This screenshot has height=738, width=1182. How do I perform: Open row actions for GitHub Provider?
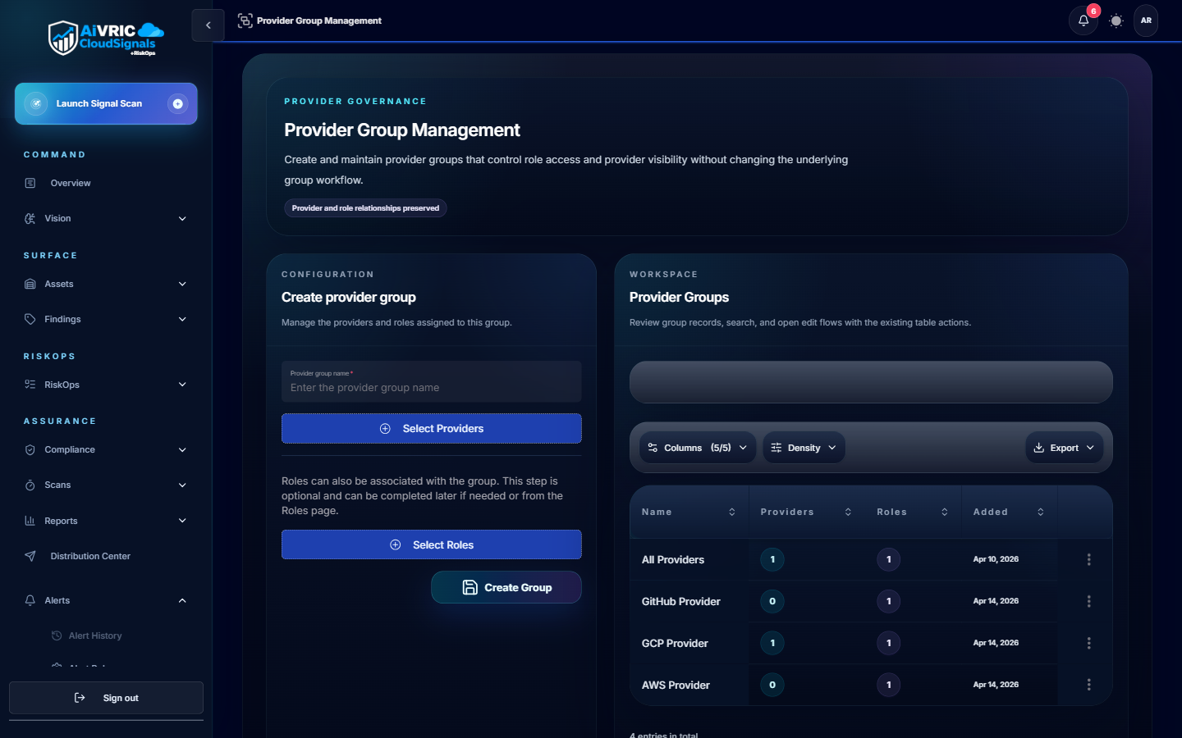[x=1089, y=601]
